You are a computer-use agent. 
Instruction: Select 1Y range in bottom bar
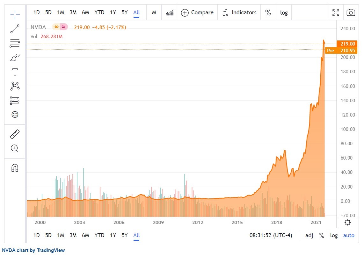[x=113, y=235]
